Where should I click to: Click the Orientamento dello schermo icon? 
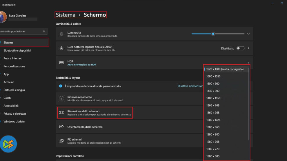[61, 127]
